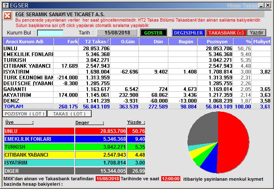Click Bugün value 4.673 for Garanti
This screenshot has height=189, width=274.
(x=190, y=89)
